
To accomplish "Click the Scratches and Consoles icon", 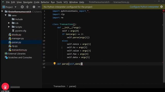I will pos(6,57).
